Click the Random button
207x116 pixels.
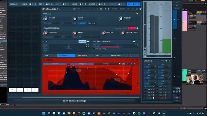pyautogui.click(x=114, y=9)
